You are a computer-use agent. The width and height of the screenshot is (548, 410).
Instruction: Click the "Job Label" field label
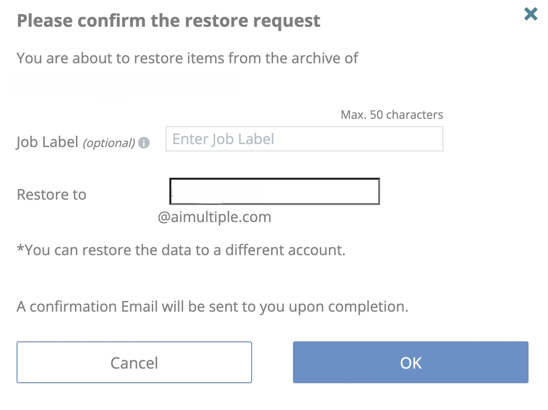47,142
